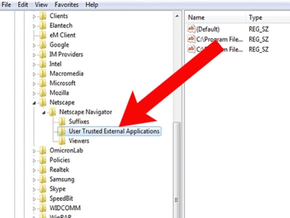
Task: Open the Edit menu
Action: (x=23, y=5)
